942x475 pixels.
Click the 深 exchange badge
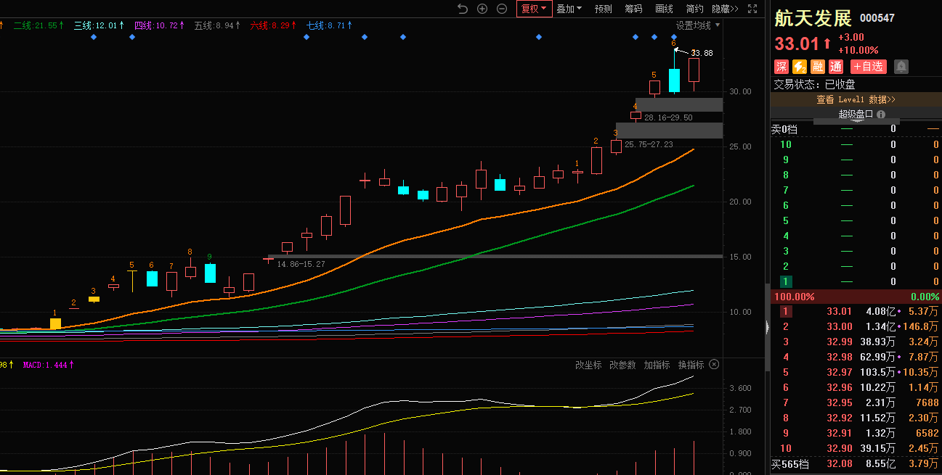781,67
